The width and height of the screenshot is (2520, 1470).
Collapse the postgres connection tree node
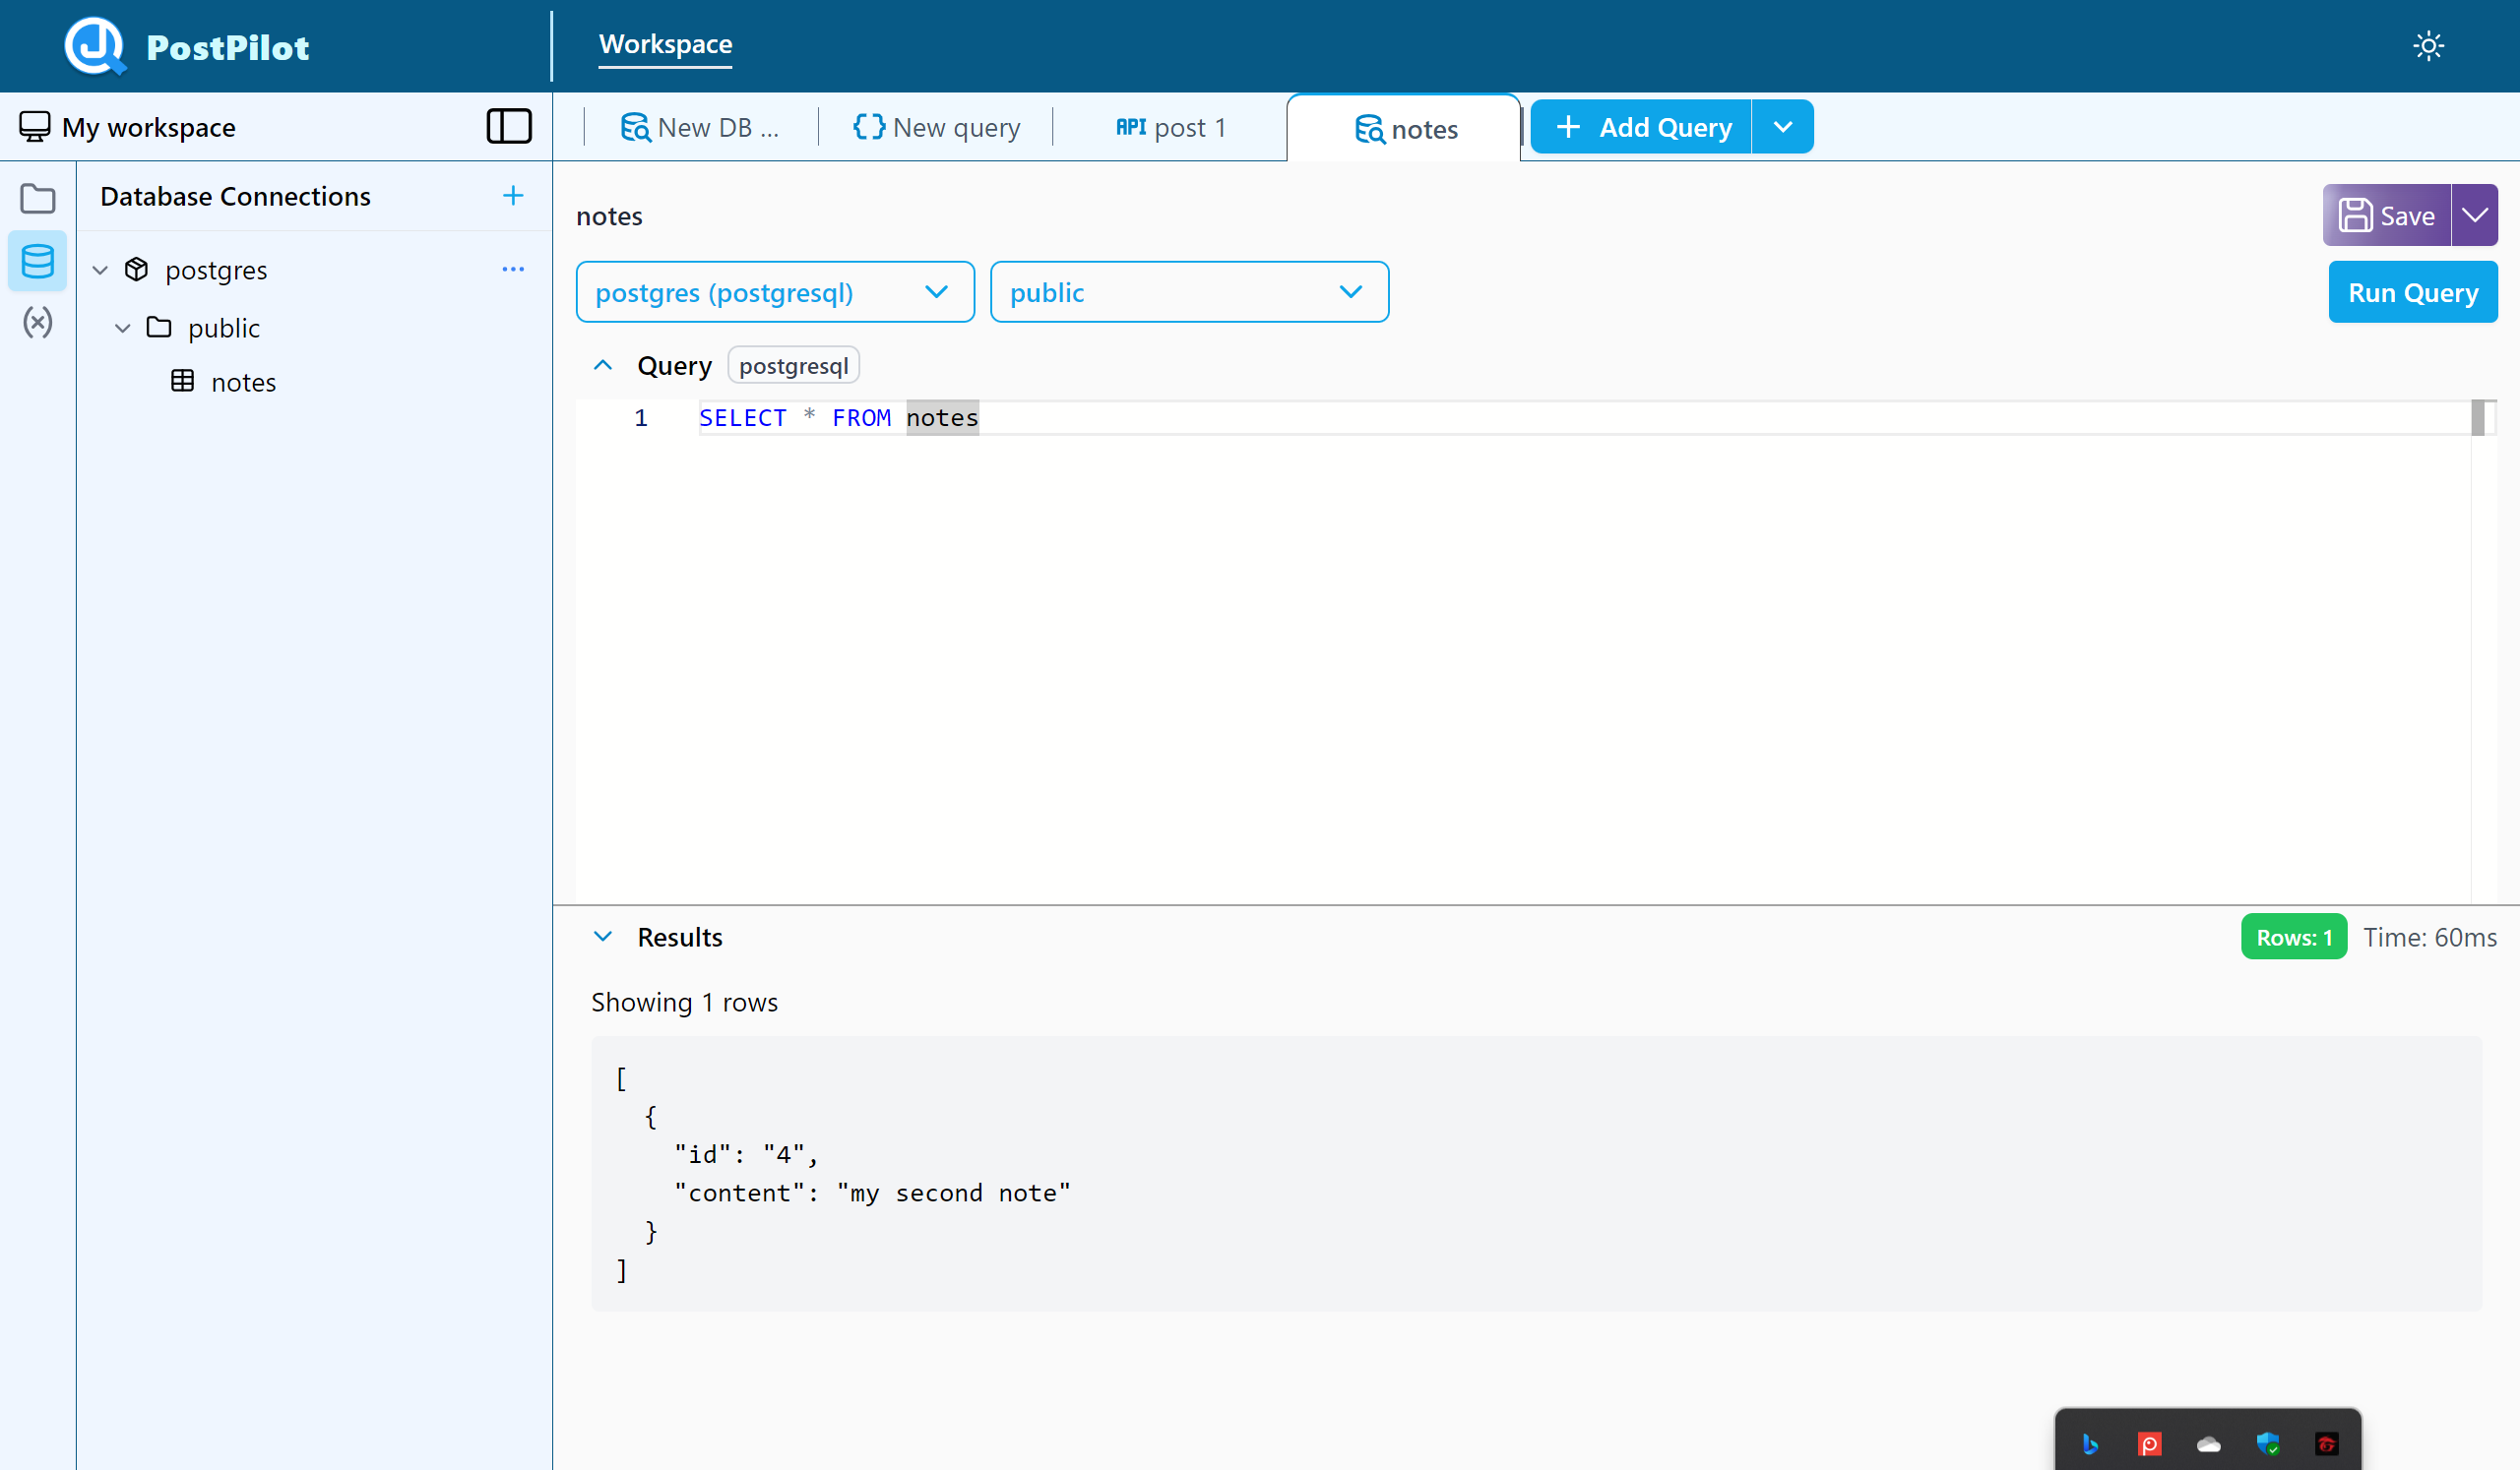pyautogui.click(x=100, y=271)
